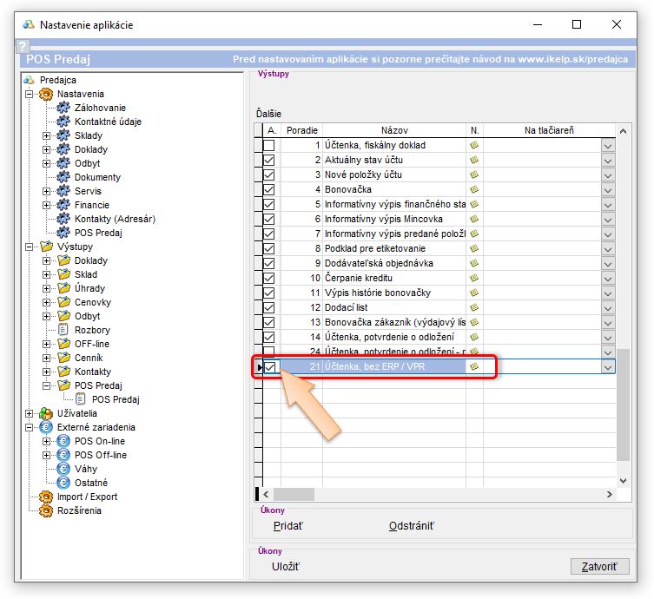
Task: Uncheck the Účtenka, bez ERP / VPR checkbox
Action: tap(269, 367)
